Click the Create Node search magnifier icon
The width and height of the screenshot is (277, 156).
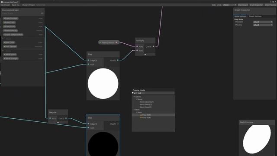coord(135,93)
